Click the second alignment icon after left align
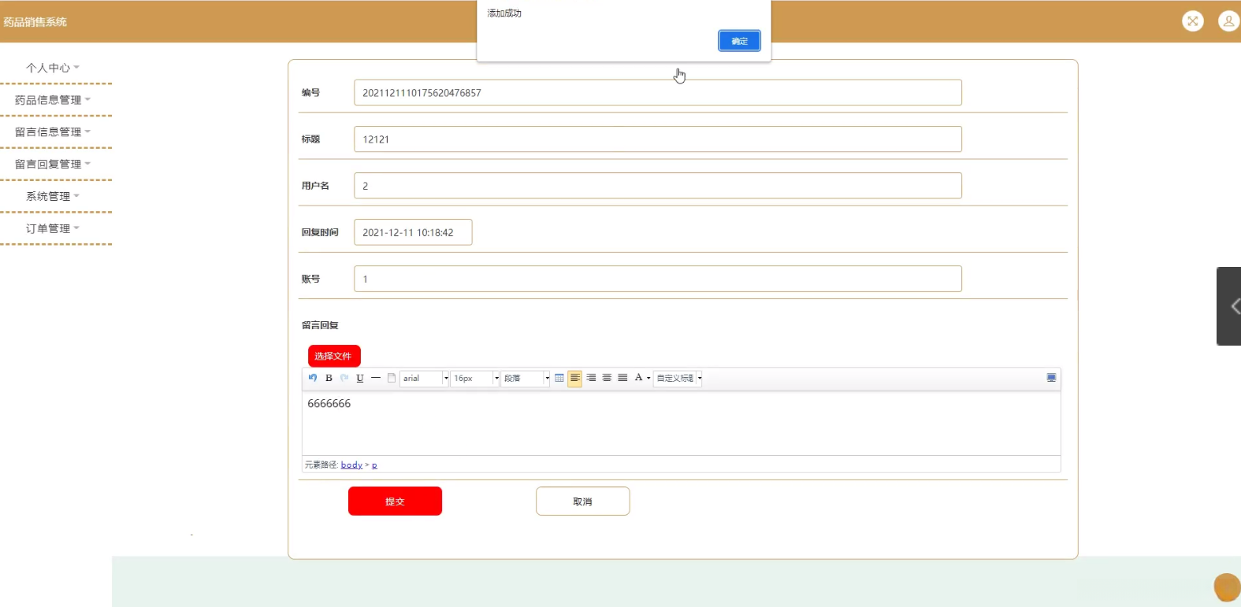1241x607 pixels. point(591,378)
